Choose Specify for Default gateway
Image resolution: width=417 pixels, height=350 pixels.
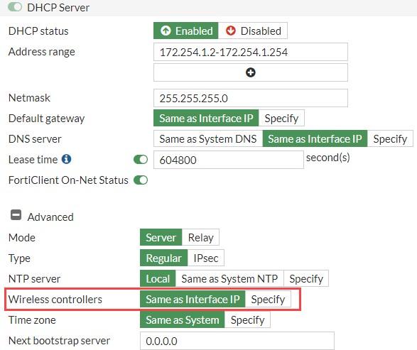coord(281,118)
